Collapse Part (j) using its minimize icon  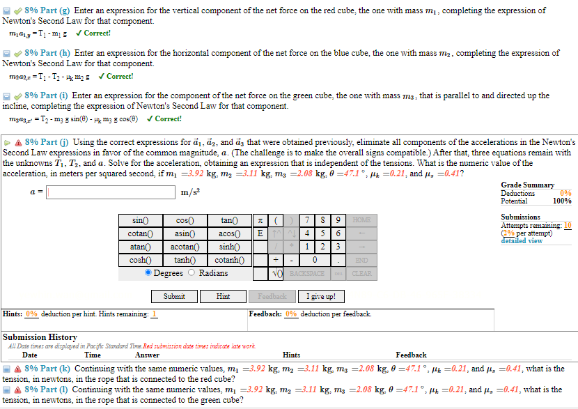coord(8,141)
